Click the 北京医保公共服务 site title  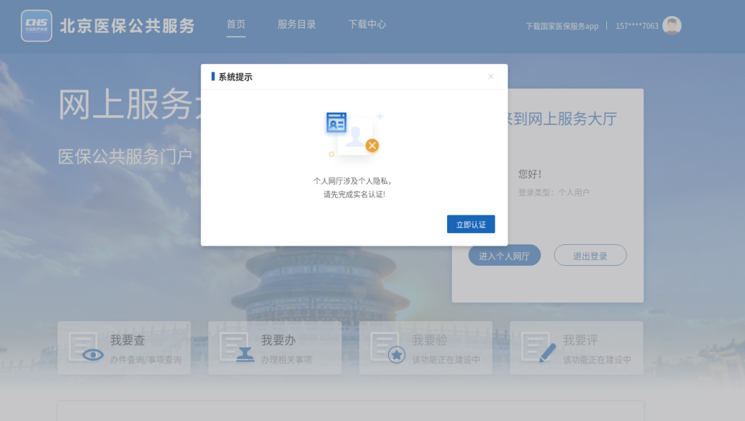click(x=128, y=26)
